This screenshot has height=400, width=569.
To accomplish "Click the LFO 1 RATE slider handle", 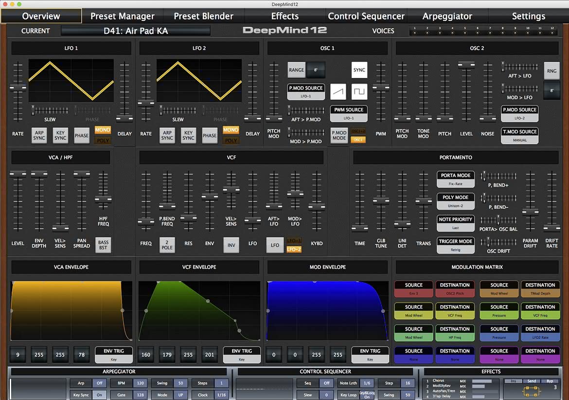I will (x=18, y=88).
